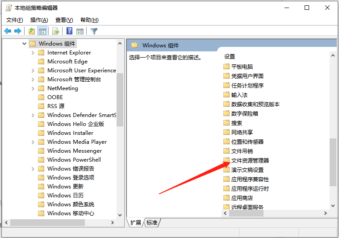
Task: Select Windows Installer in the tree
Action: click(x=70, y=133)
